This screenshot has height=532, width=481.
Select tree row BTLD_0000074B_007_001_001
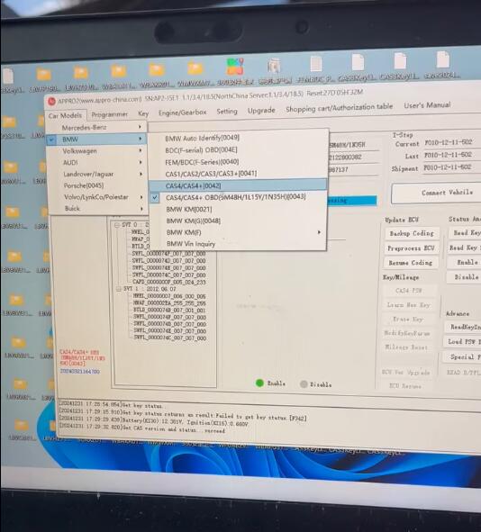tap(169, 310)
